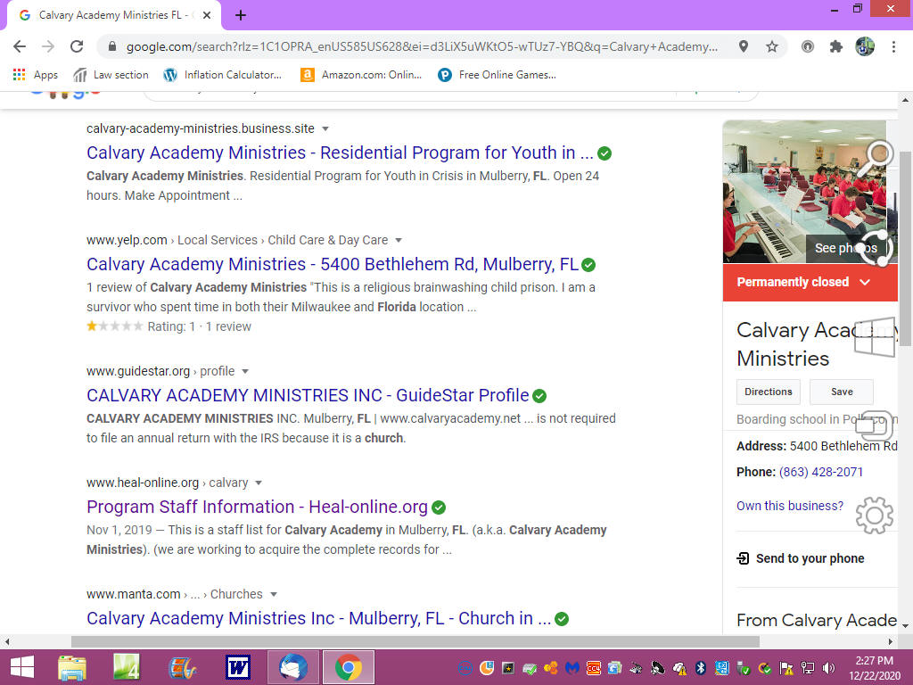Open the classroom photo thumbnail
913x685 pixels.
(803, 192)
